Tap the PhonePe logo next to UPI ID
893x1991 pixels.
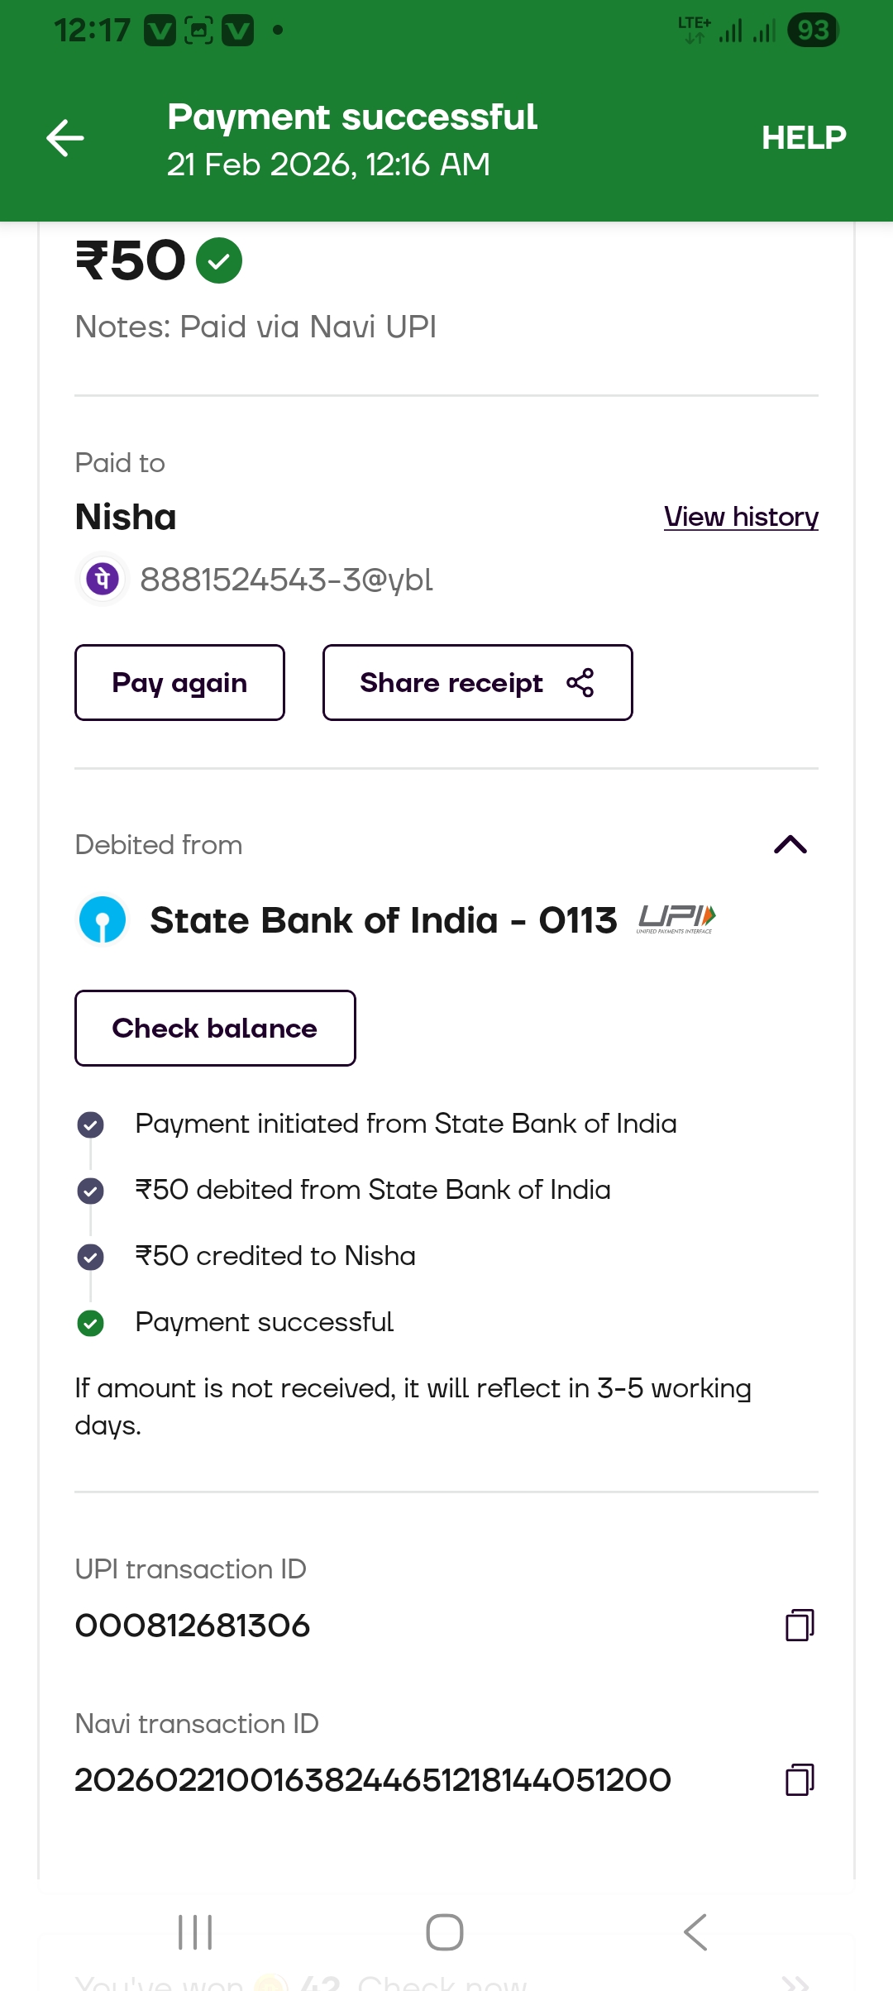point(103,579)
